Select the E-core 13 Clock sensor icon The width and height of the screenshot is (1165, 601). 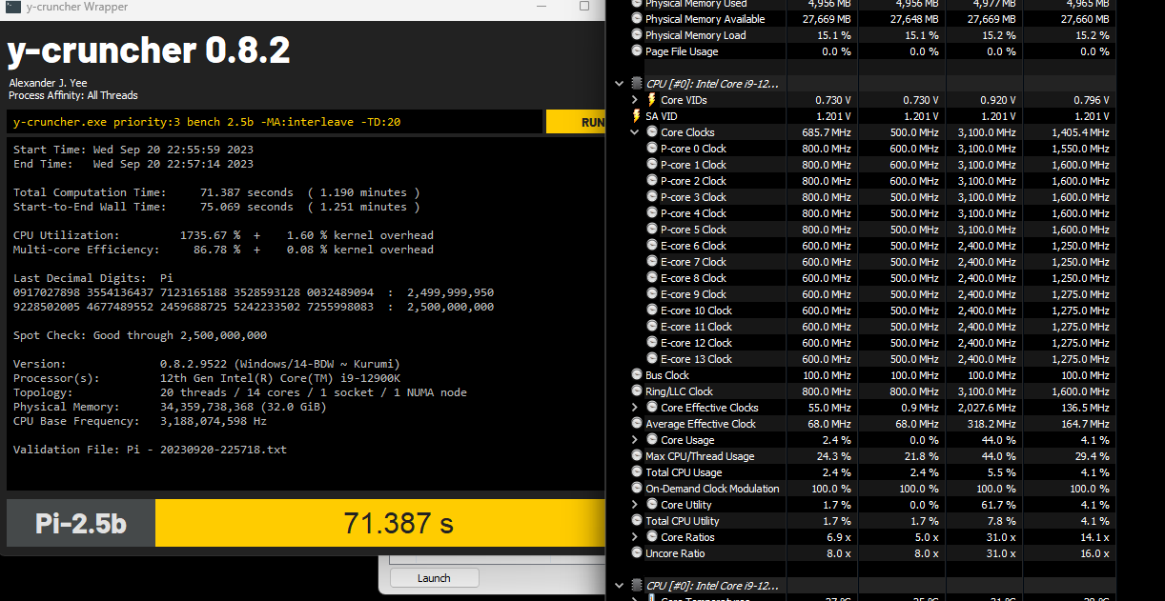[652, 359]
